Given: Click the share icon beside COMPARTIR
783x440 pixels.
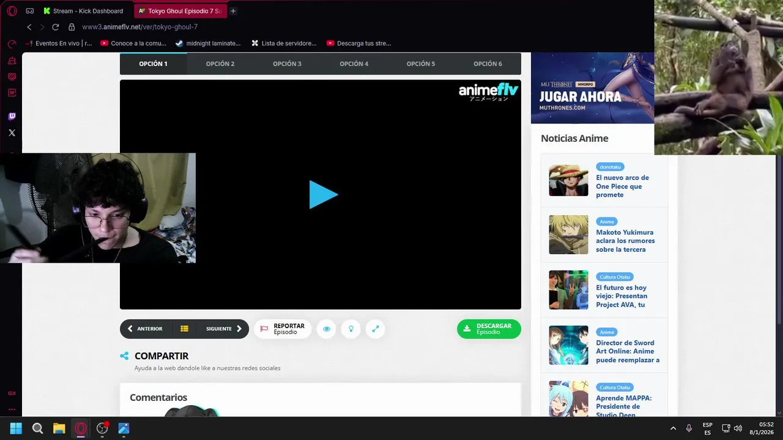Looking at the screenshot, I should pos(124,356).
